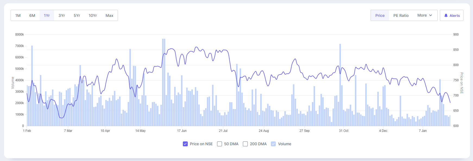Expand the More dropdown chevron

click(x=431, y=16)
